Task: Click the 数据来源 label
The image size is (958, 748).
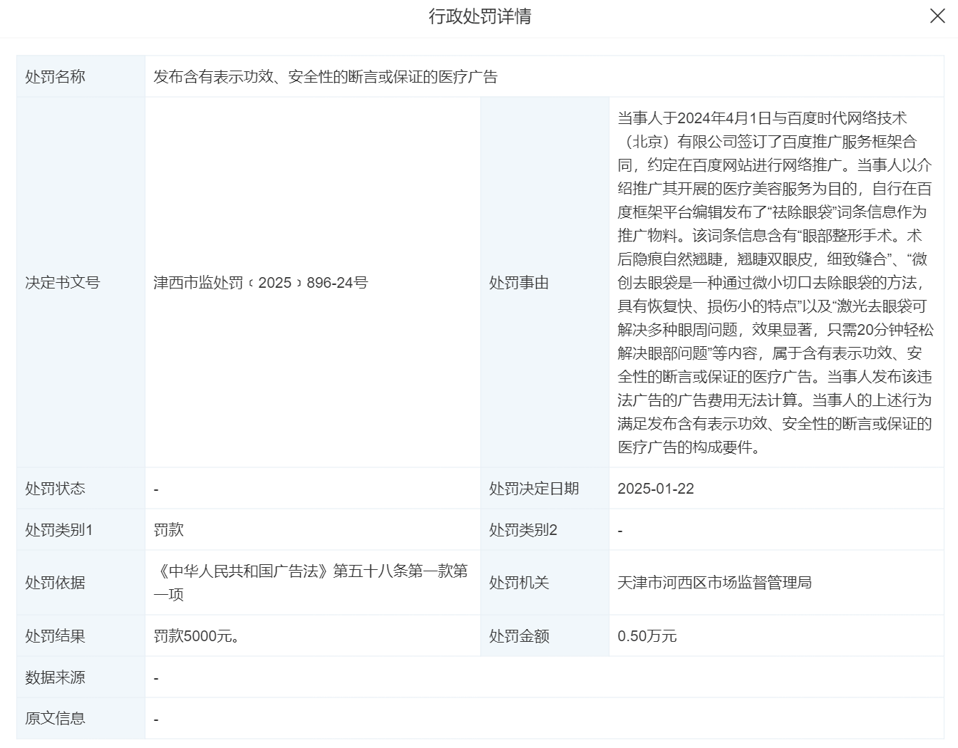Action: click(55, 677)
